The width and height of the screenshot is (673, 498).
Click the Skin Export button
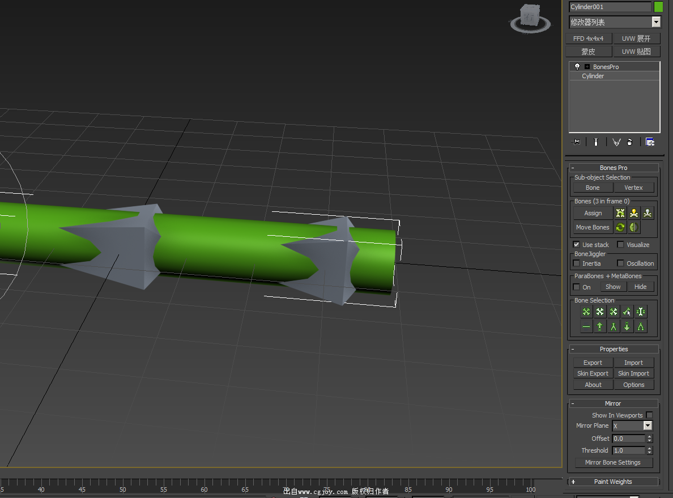click(593, 373)
